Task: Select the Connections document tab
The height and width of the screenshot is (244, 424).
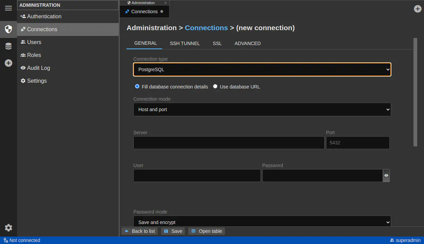Action: coord(144,12)
